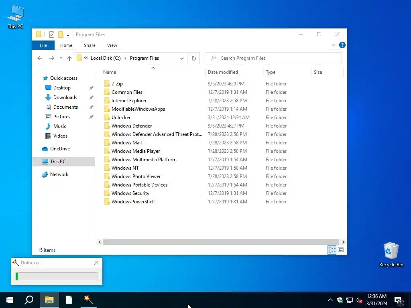The image size is (411, 308).
Task: Select Windows Defender Advanced Threat Protection folder
Action: tap(157, 134)
